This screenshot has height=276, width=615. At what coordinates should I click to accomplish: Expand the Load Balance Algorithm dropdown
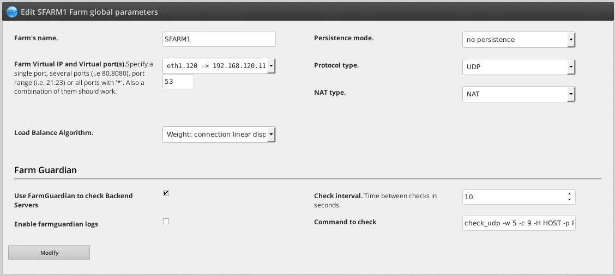pyautogui.click(x=219, y=134)
